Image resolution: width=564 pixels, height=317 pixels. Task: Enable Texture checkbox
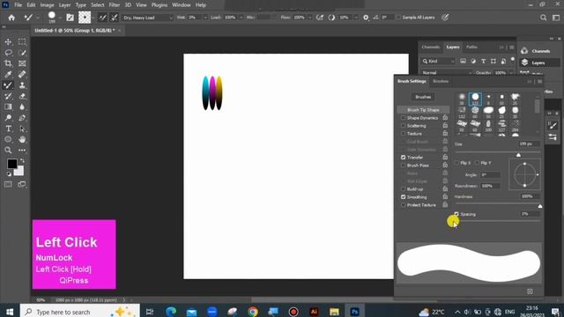tap(403, 133)
